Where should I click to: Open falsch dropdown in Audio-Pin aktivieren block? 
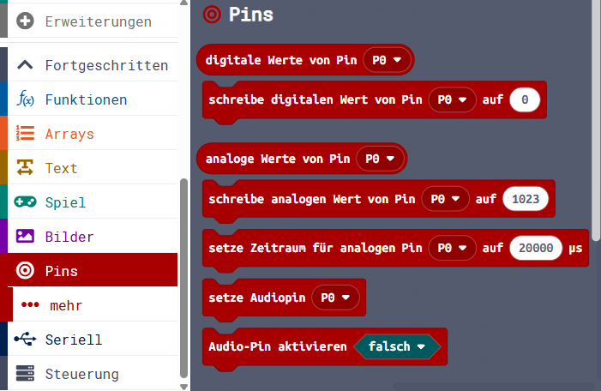tap(397, 346)
